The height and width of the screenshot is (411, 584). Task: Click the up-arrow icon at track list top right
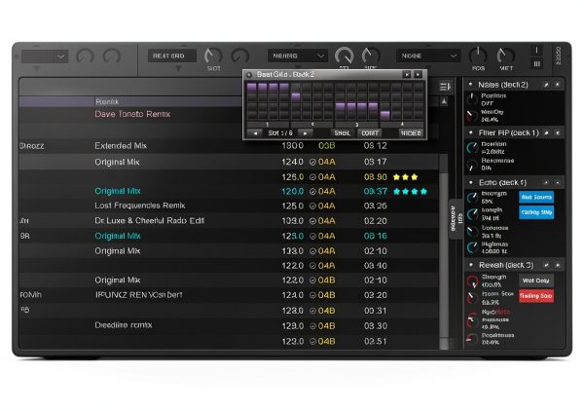click(445, 101)
